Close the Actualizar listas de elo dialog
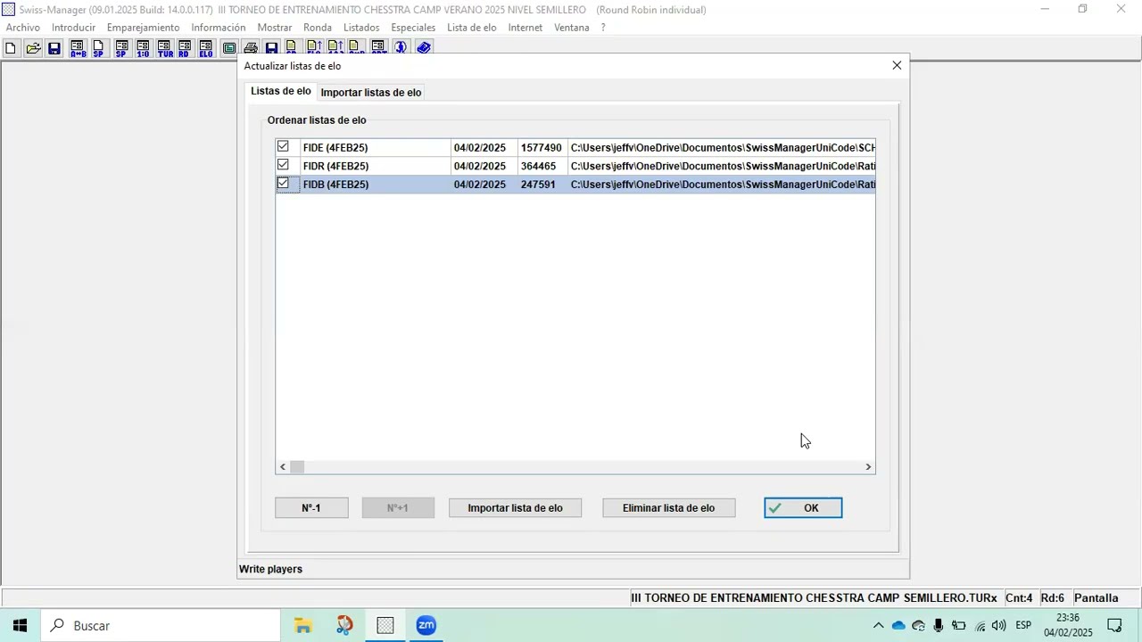This screenshot has height=642, width=1142. [897, 66]
